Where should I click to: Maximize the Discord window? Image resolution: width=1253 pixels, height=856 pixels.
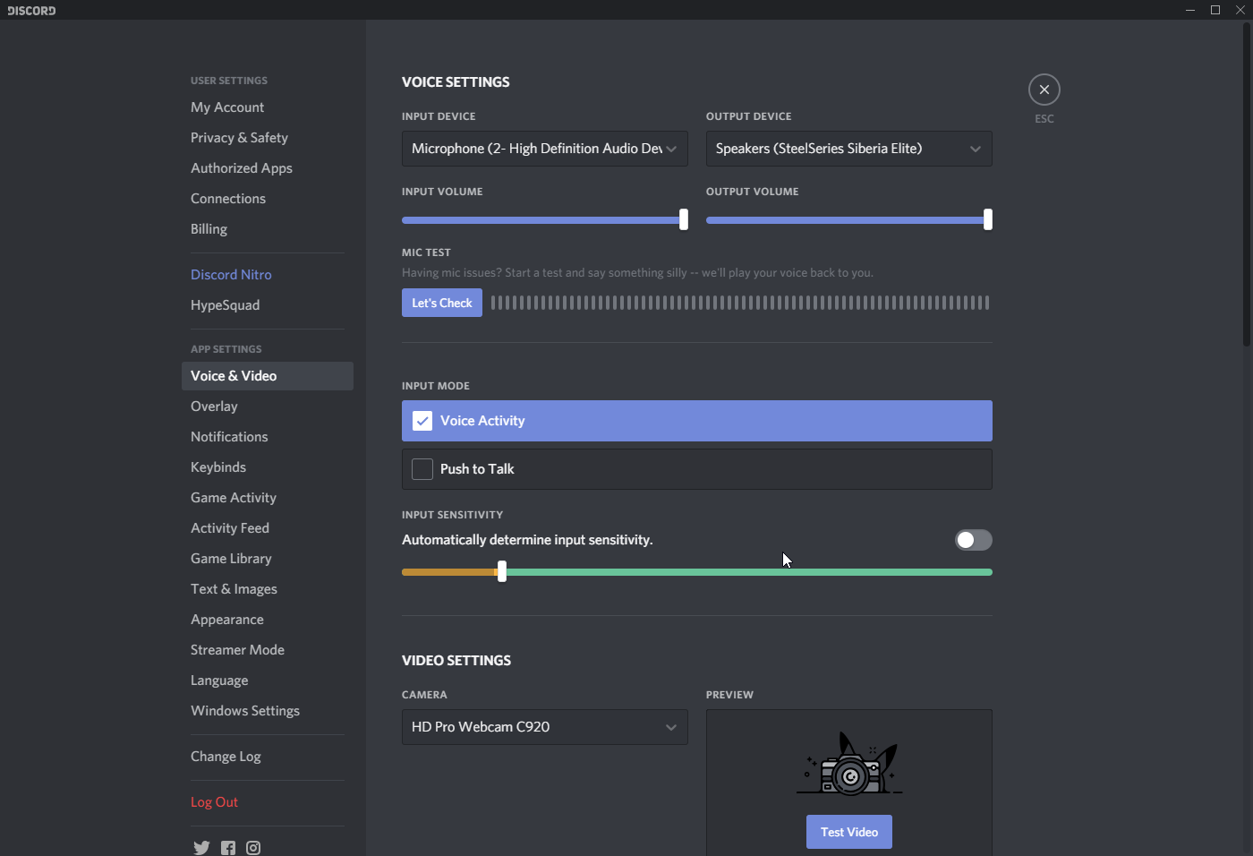point(1215,10)
